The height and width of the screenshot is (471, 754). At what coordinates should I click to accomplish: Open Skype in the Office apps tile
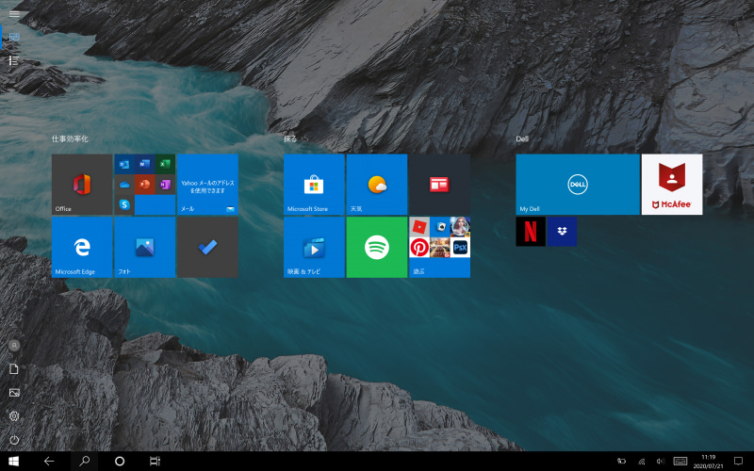point(124,204)
